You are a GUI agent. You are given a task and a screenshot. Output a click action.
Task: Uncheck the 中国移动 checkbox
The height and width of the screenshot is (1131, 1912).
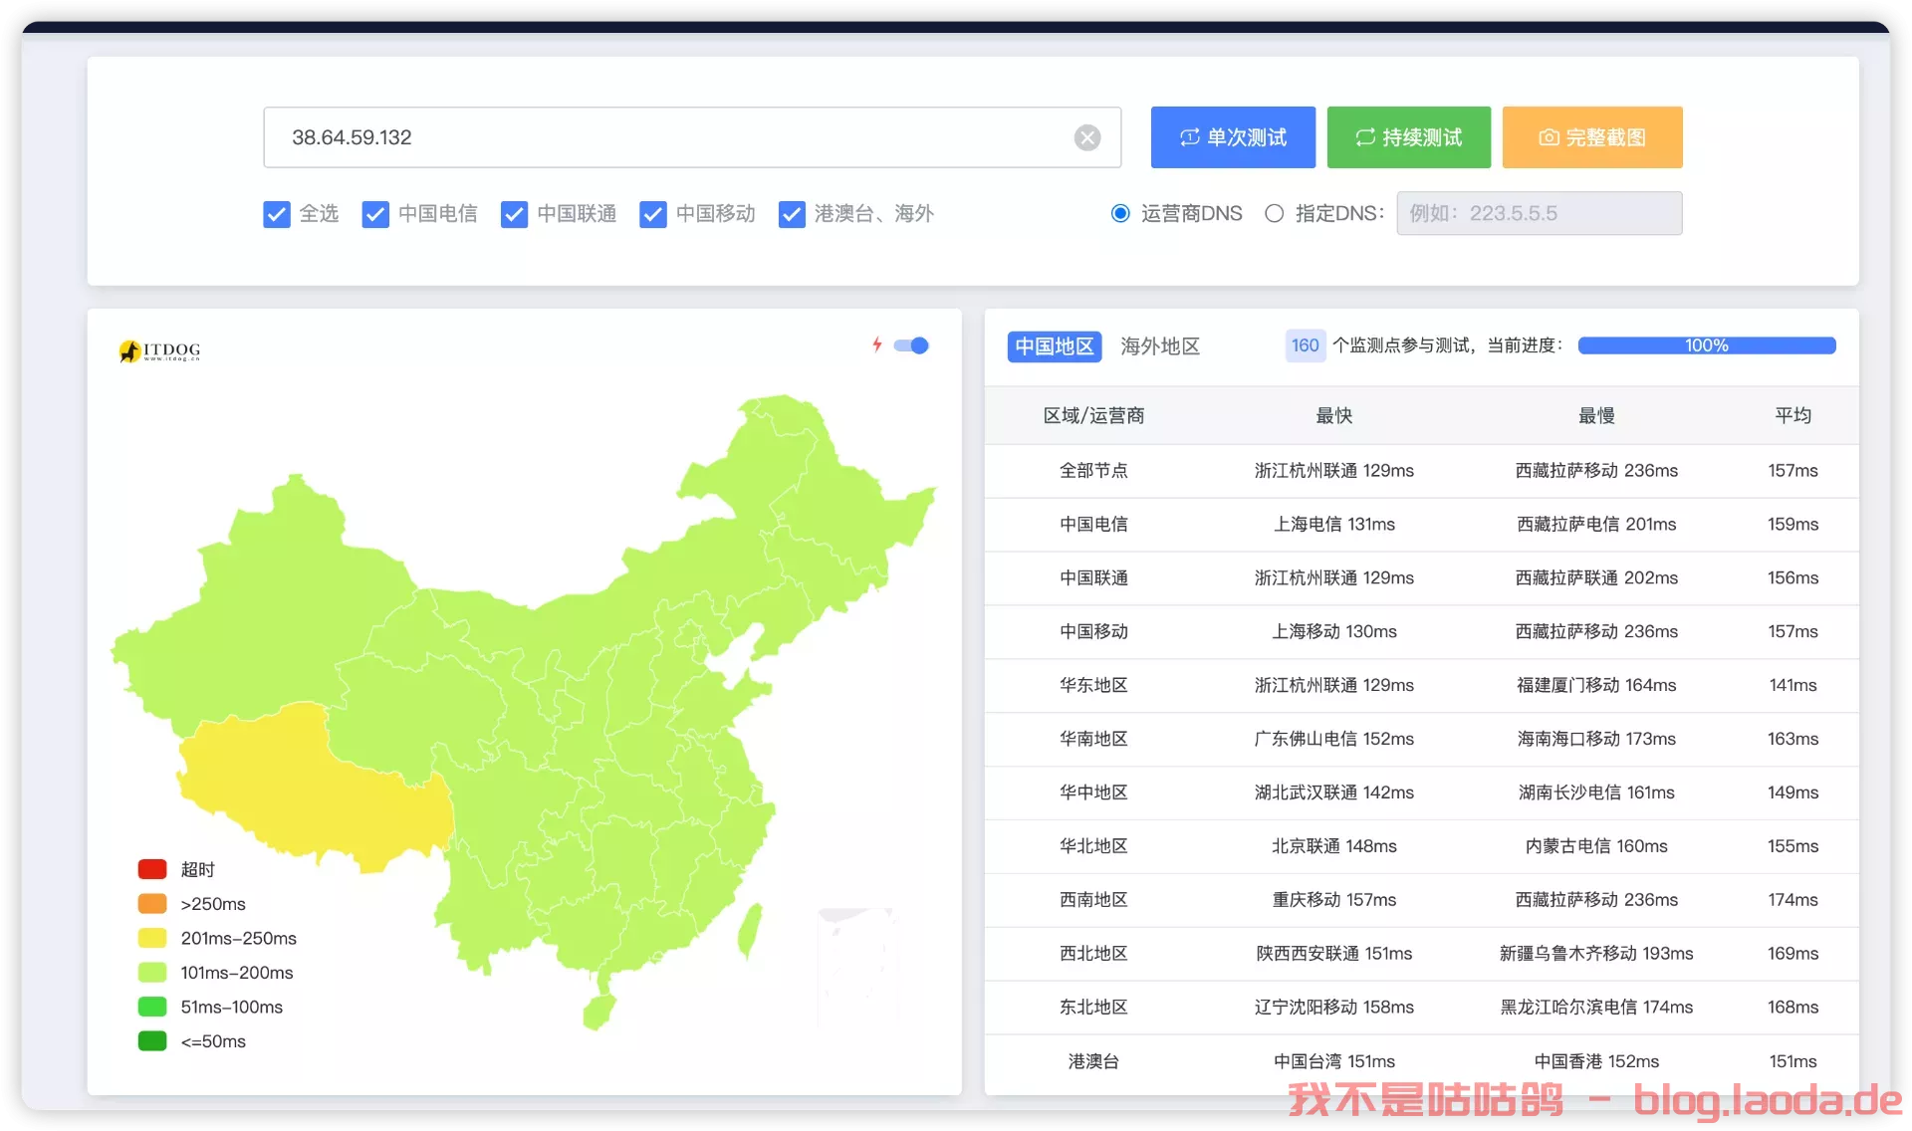coord(653,214)
